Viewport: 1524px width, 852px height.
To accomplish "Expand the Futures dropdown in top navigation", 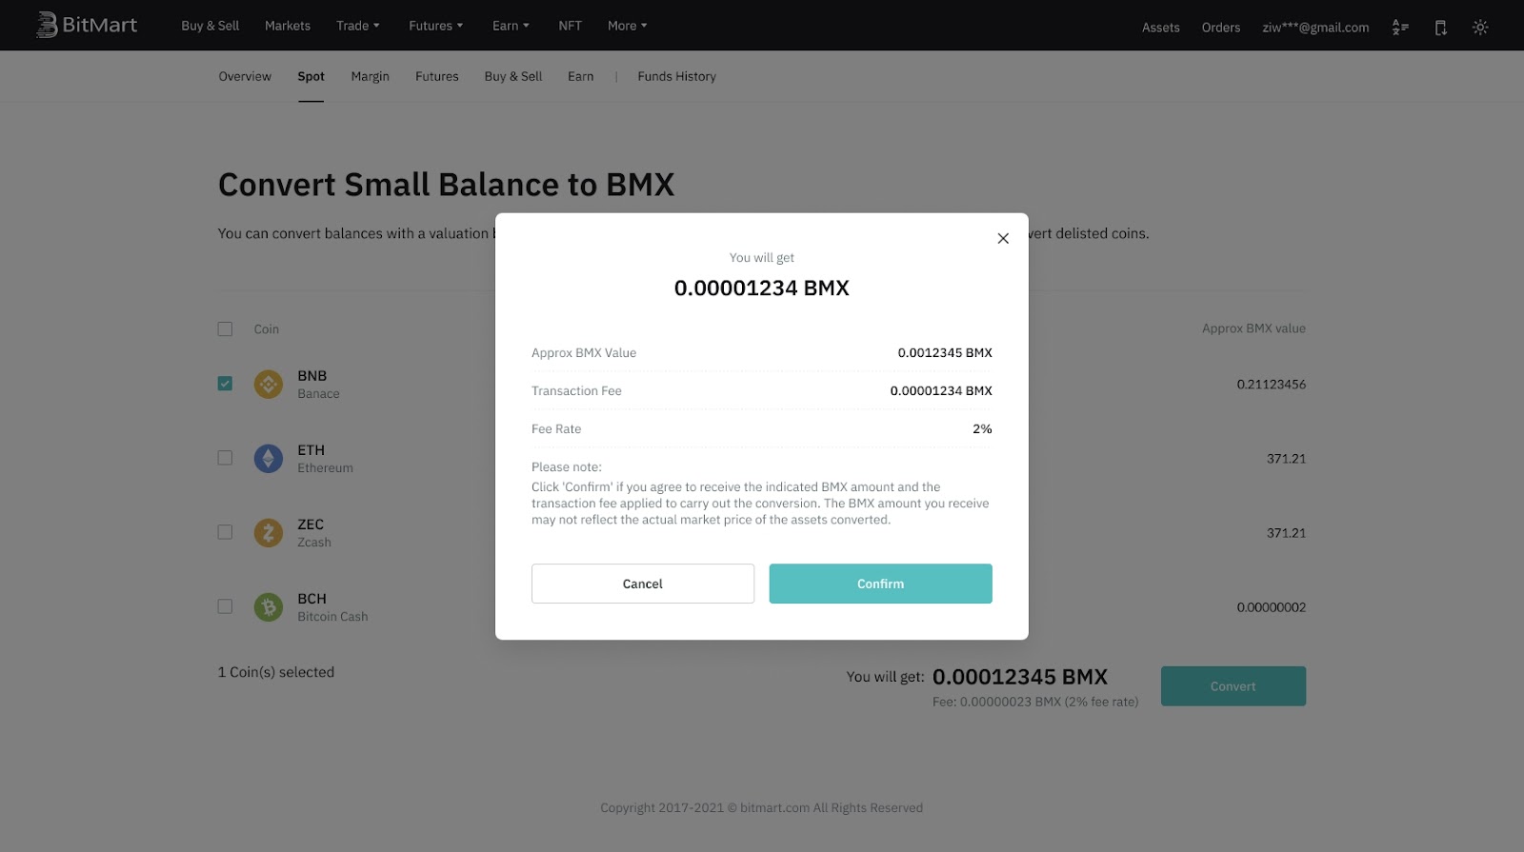I will [x=436, y=26].
